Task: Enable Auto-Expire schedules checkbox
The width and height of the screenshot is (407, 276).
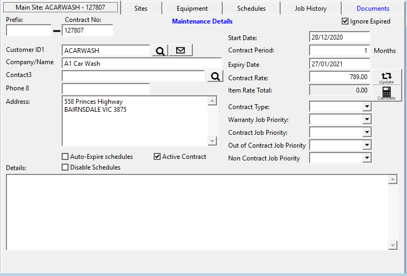Action: [65, 157]
